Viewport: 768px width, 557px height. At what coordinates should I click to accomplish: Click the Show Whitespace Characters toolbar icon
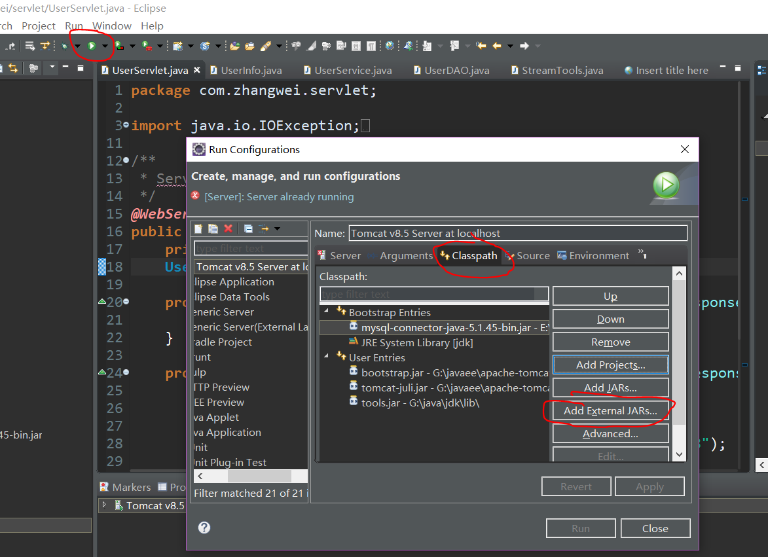pos(371,46)
